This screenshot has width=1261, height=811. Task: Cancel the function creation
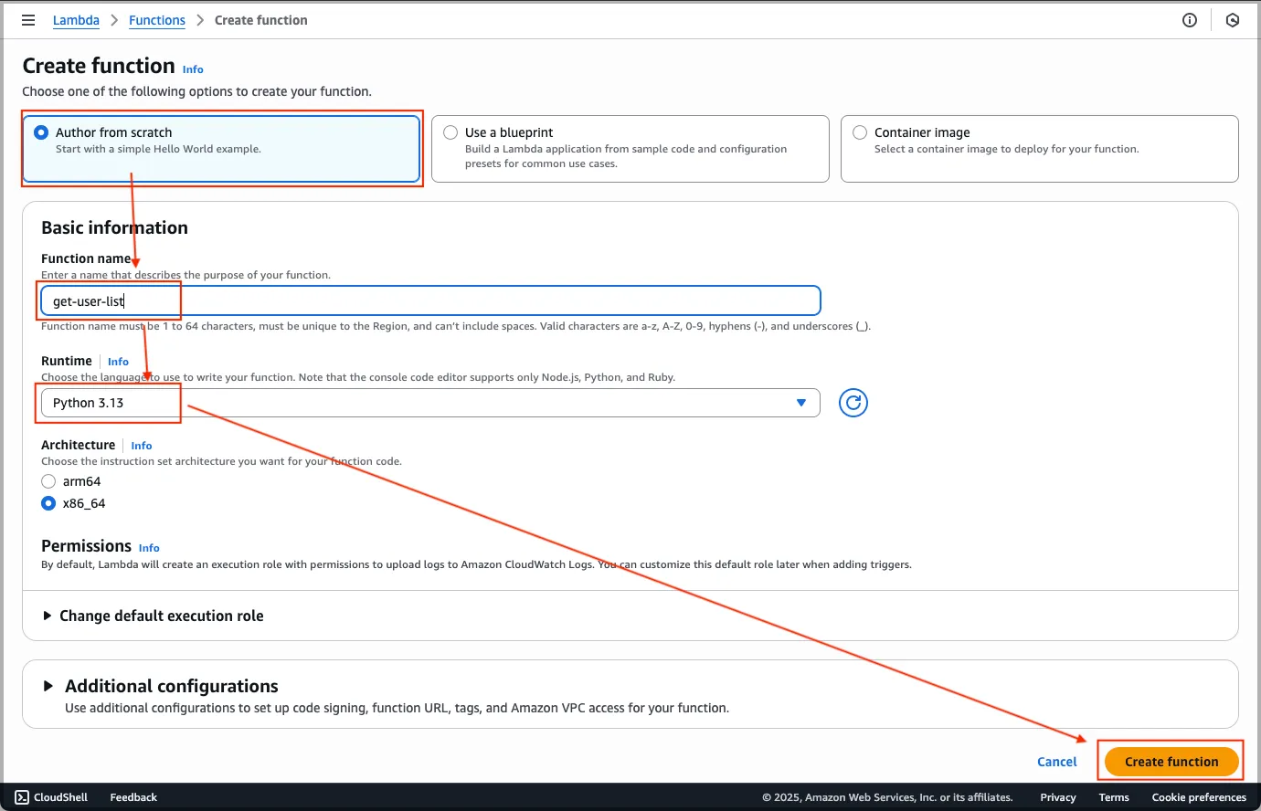[x=1056, y=762]
